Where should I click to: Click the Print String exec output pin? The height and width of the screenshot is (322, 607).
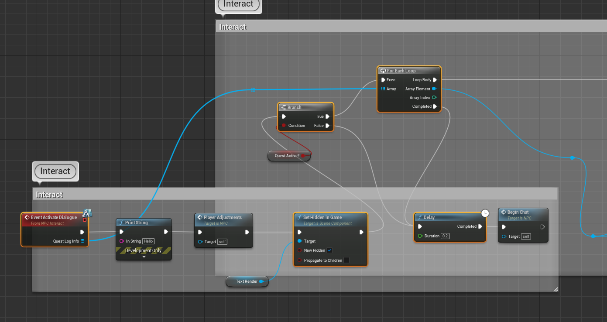coord(166,232)
